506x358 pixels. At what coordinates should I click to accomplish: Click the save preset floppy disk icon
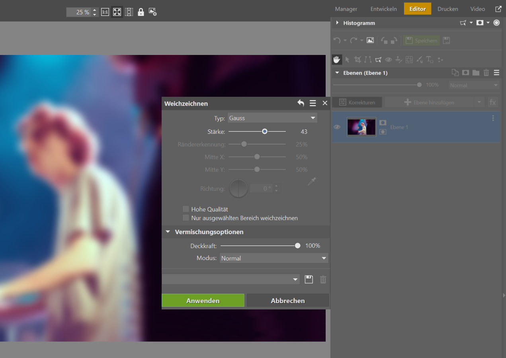[309, 280]
